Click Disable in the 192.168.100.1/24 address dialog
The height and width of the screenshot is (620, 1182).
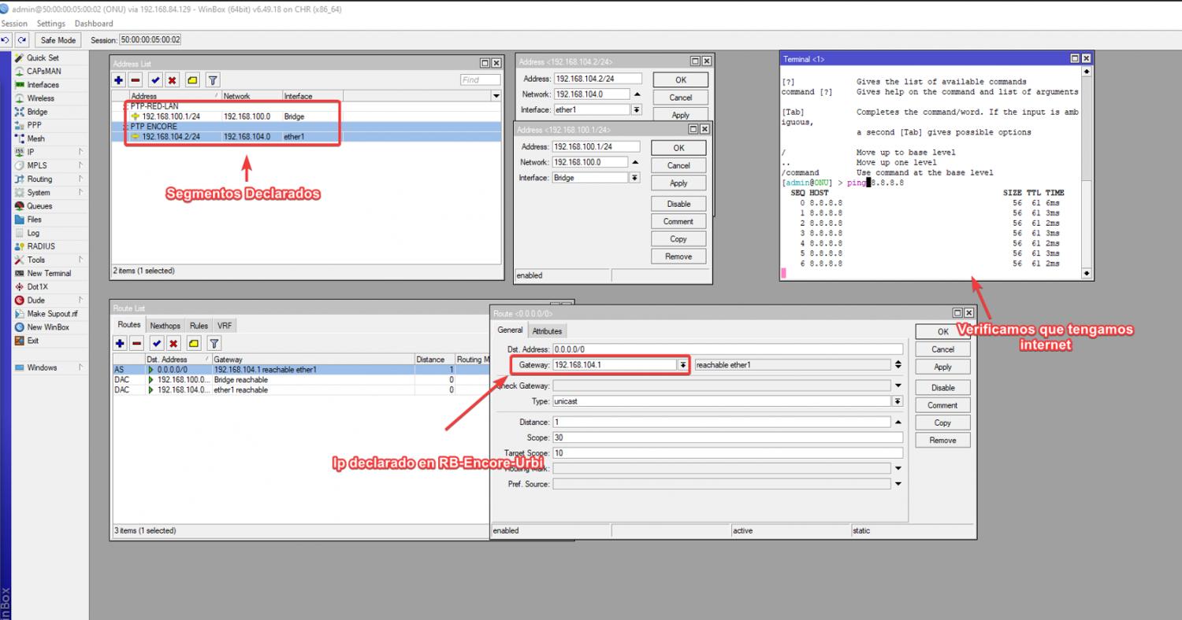[678, 204]
